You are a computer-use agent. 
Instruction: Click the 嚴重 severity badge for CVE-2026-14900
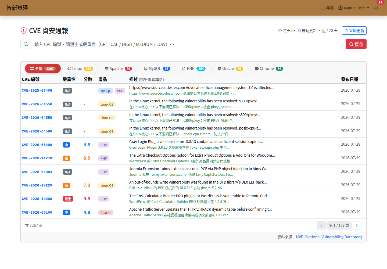point(68,199)
